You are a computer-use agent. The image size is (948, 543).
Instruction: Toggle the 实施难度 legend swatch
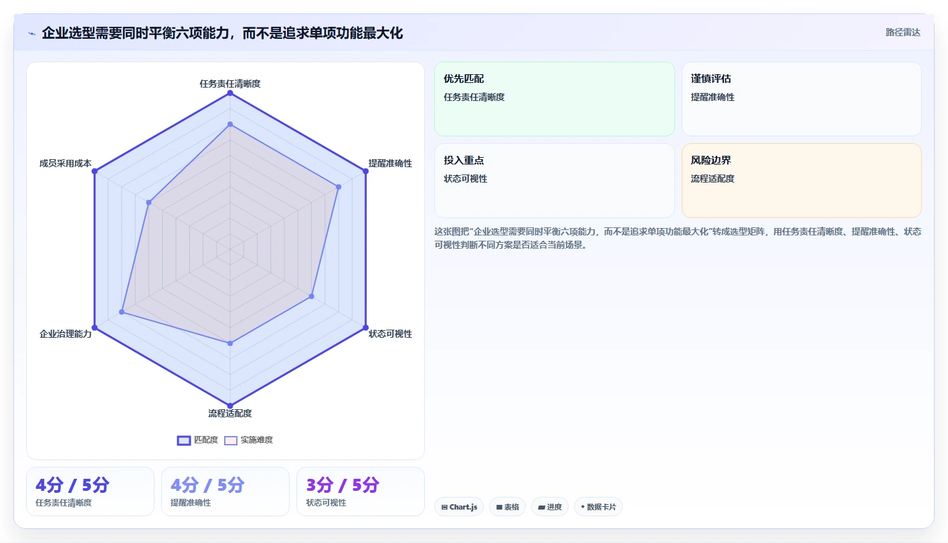[231, 440]
